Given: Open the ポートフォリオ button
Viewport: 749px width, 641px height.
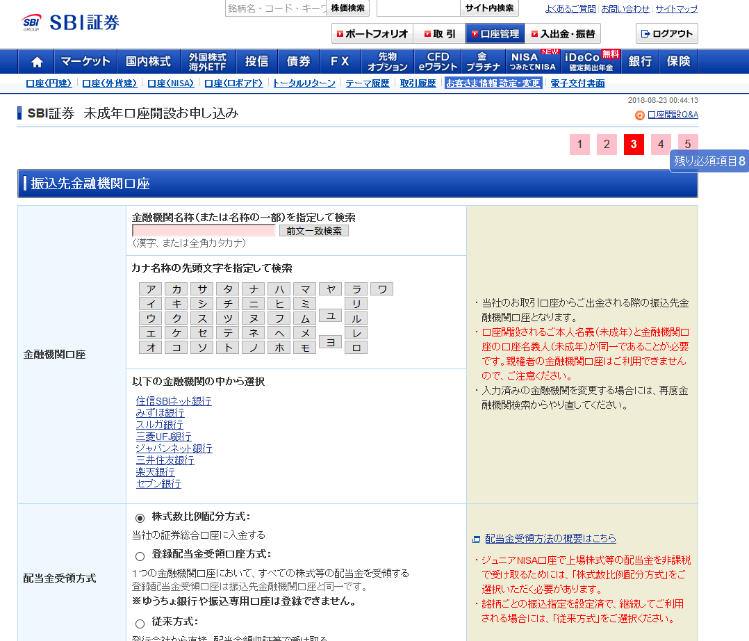Looking at the screenshot, I should click(x=372, y=34).
